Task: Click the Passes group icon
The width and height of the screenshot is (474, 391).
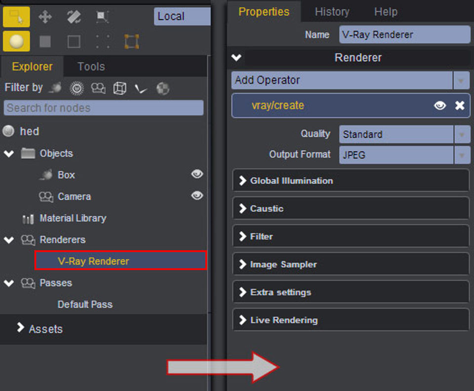Action: 28,283
